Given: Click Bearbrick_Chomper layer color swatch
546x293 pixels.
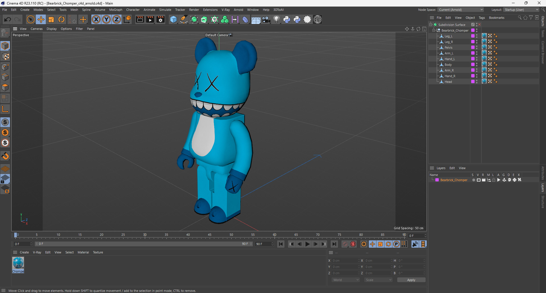Looking at the screenshot, I should 437,180.
